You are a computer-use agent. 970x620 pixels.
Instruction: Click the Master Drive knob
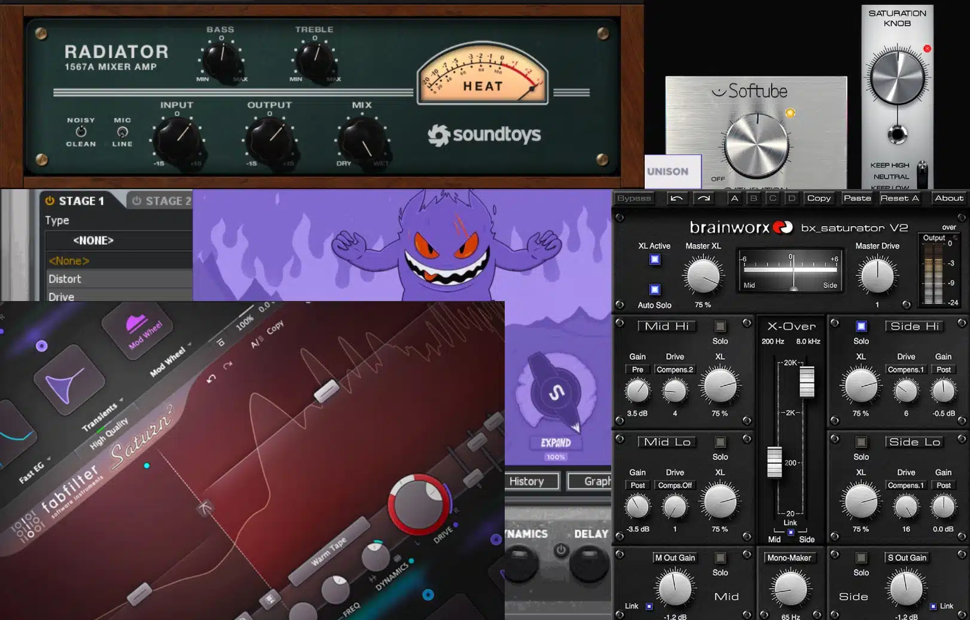click(877, 276)
